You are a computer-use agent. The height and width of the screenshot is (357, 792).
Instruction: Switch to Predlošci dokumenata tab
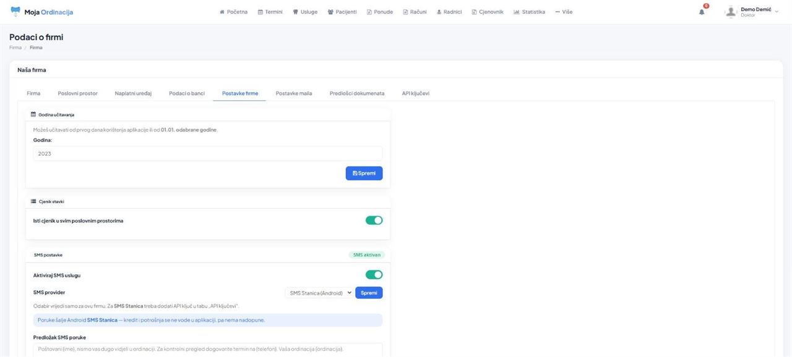[x=357, y=93]
